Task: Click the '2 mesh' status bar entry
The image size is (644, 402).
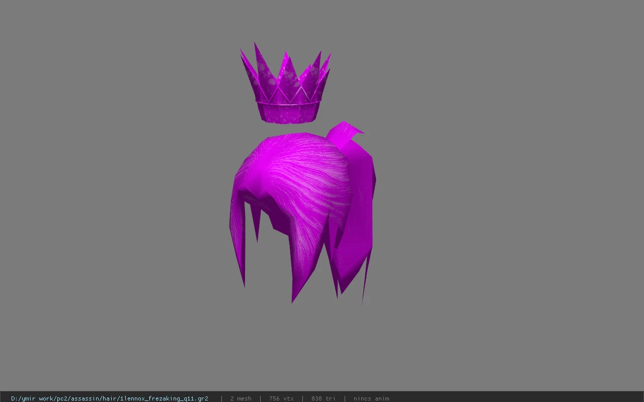Action: click(x=240, y=398)
